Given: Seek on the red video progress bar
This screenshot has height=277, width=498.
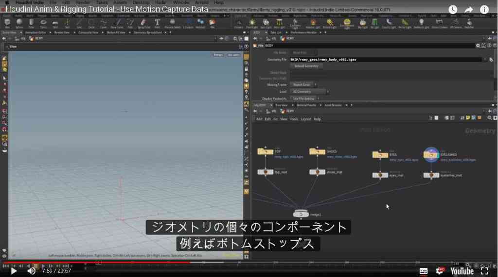Looking at the screenshot, I should click(x=97, y=263).
